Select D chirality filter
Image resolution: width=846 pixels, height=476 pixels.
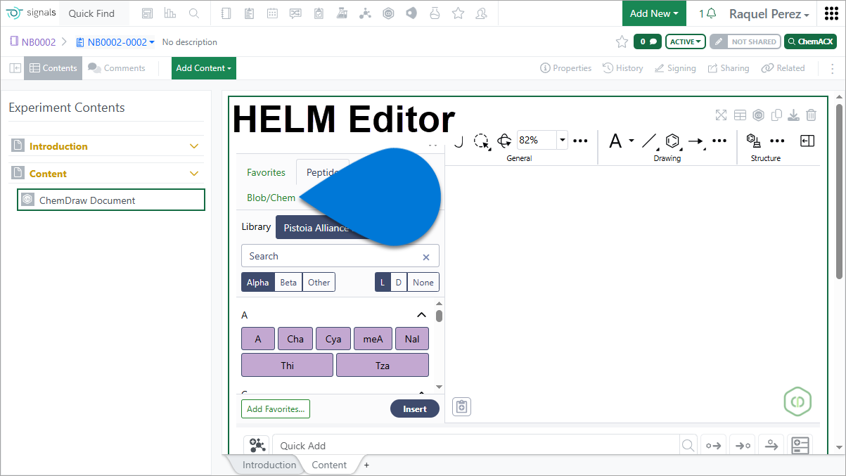[x=399, y=282]
